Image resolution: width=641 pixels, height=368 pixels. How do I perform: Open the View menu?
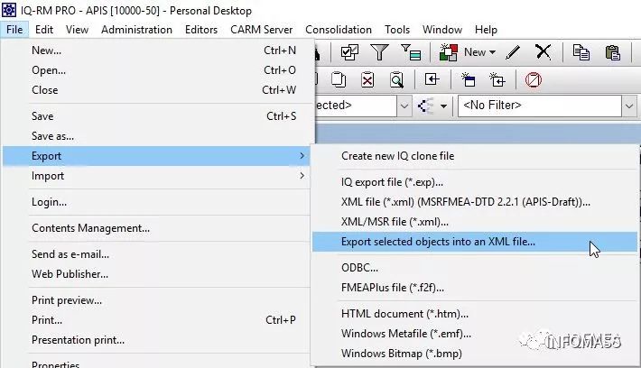77,30
